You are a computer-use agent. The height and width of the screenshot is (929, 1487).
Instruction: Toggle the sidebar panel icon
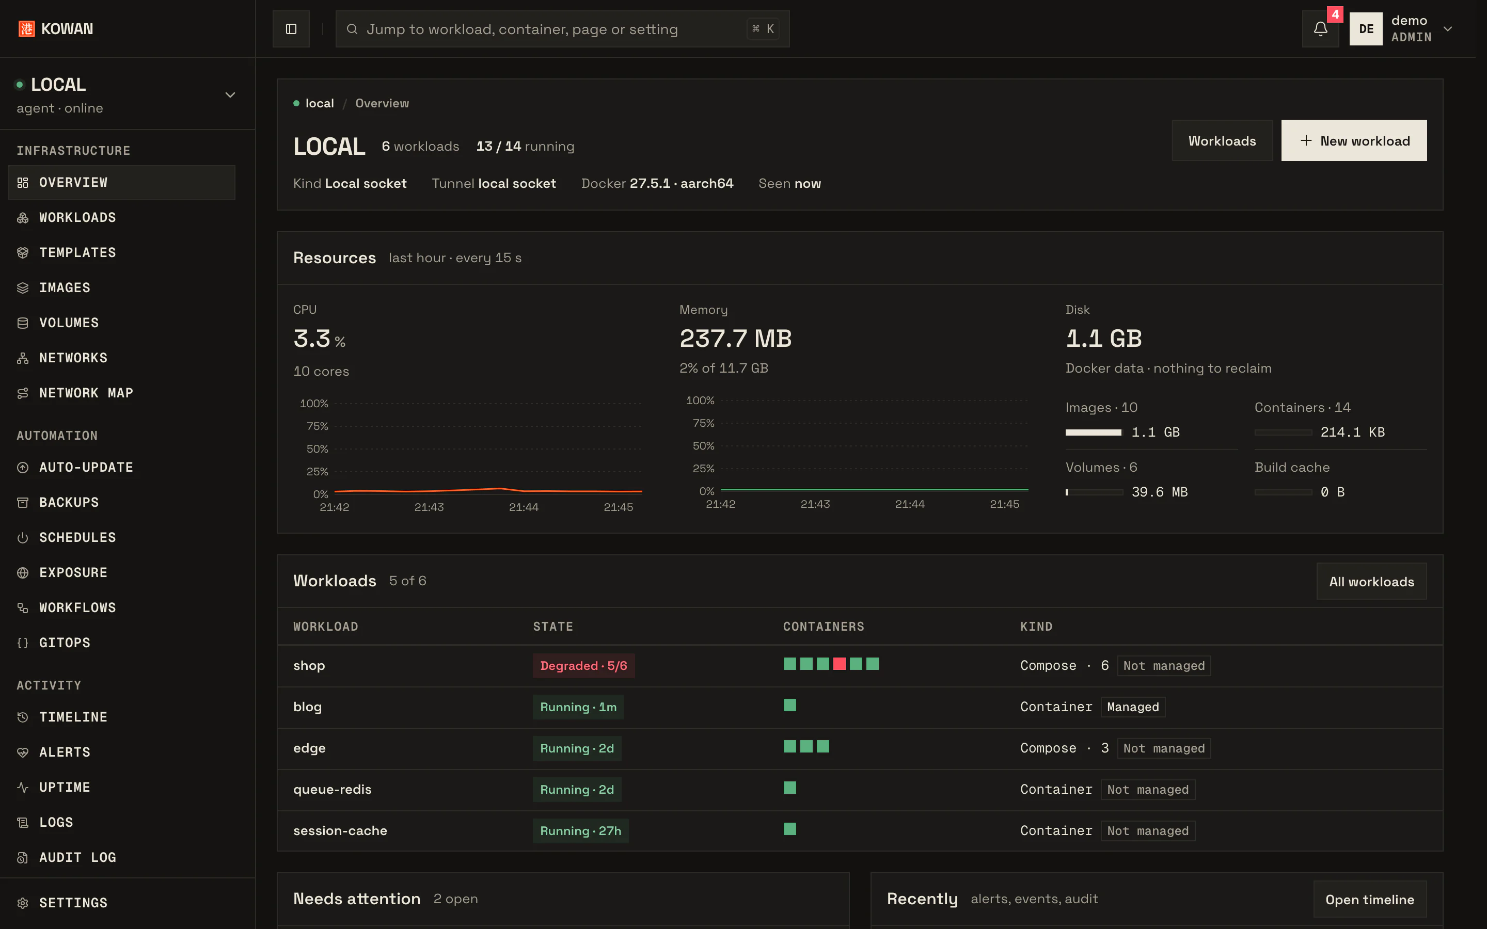coord(291,29)
